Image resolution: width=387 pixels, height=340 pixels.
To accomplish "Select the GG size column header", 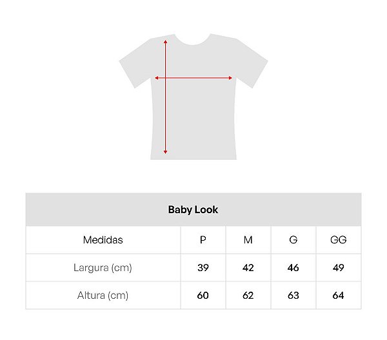I will (x=338, y=240).
